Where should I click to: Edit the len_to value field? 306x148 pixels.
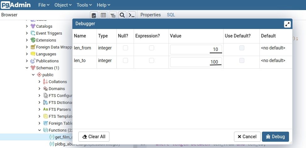[196, 62]
